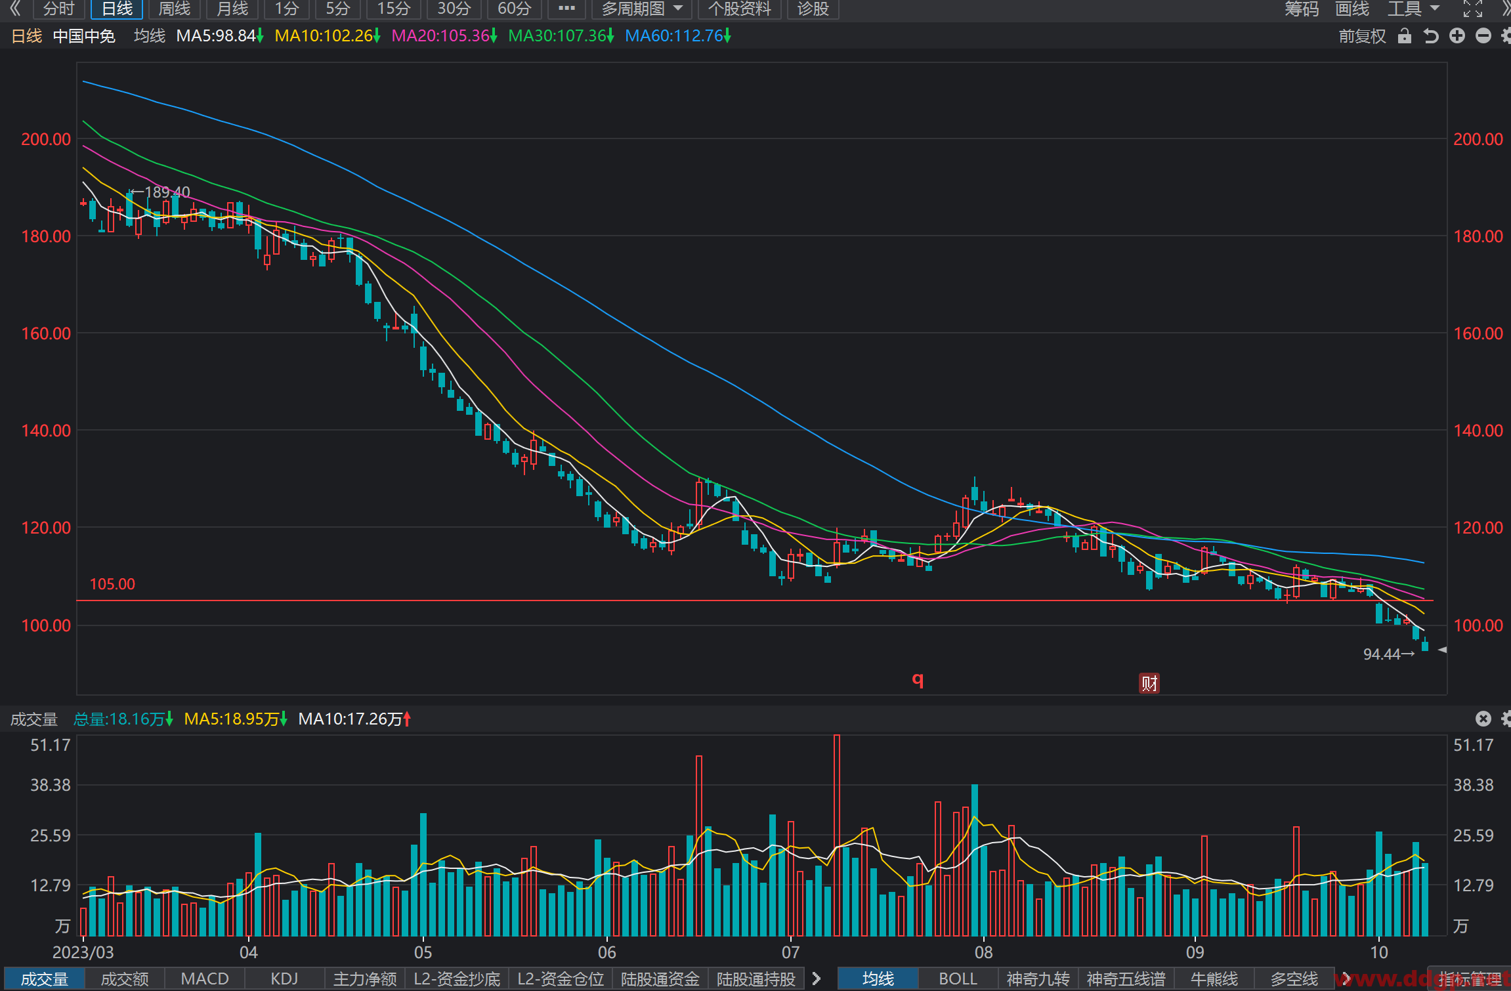The image size is (1511, 991).
Task: Toggle 前复权 price adjustment mode
Action: click(1362, 36)
